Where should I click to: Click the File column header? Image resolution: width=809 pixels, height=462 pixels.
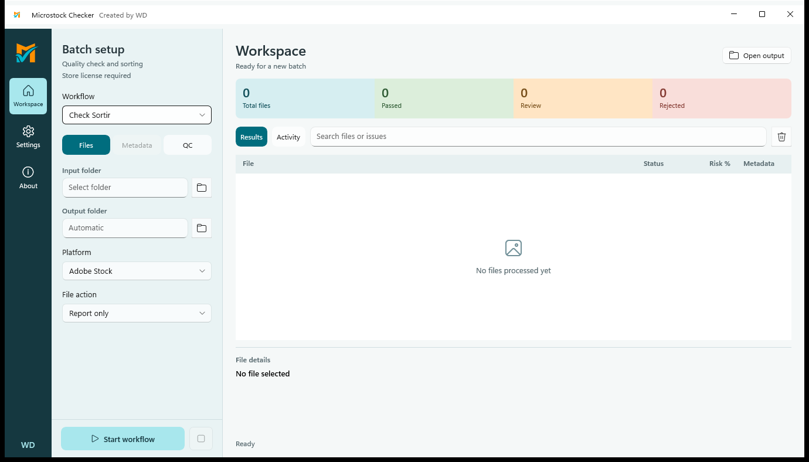point(248,164)
